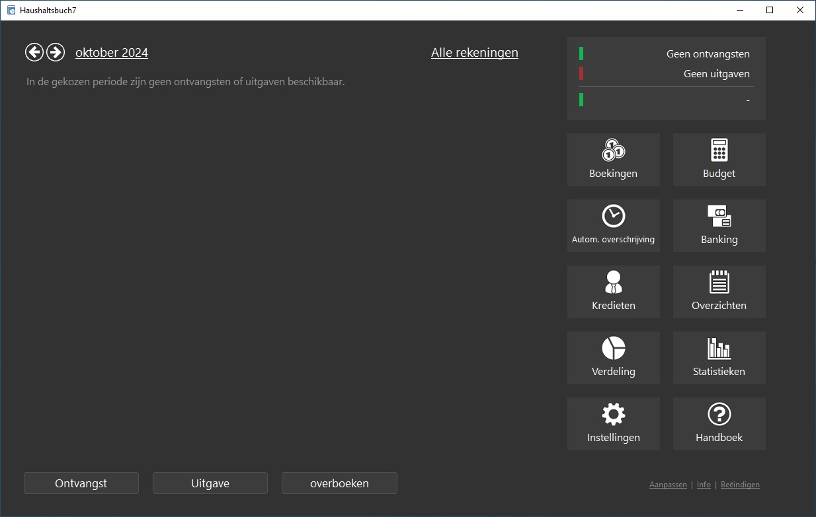This screenshot has height=517, width=816.
Task: Click the Aanpassen link
Action: click(x=668, y=485)
